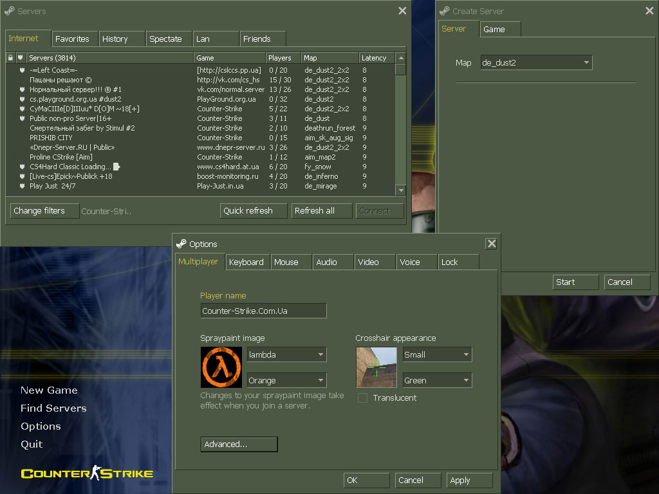Click the Player name text field

point(263,311)
